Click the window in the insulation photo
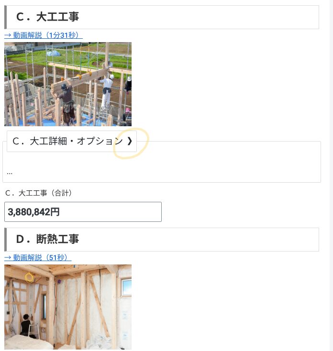The height and width of the screenshot is (351, 333). [x=126, y=287]
